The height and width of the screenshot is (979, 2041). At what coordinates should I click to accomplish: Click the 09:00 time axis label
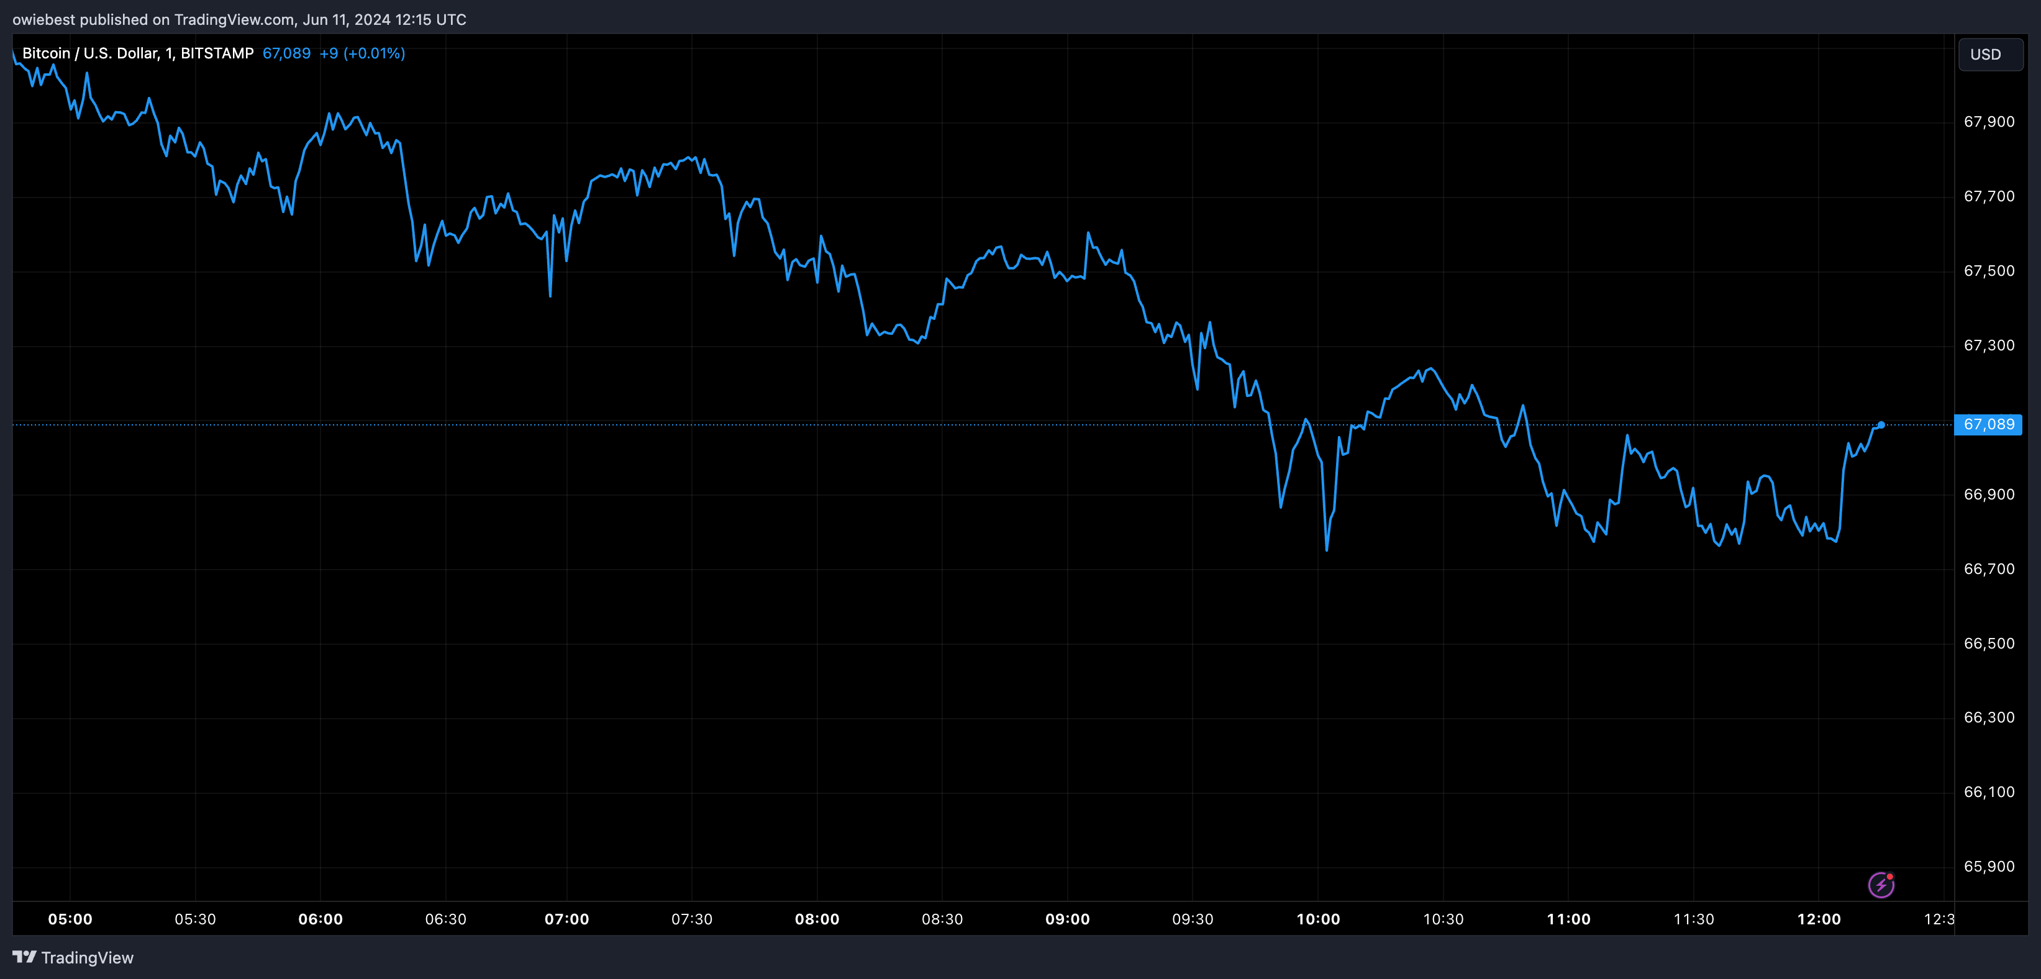click(x=1067, y=919)
